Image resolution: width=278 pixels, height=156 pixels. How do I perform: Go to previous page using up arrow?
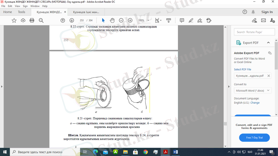coord(63,20)
